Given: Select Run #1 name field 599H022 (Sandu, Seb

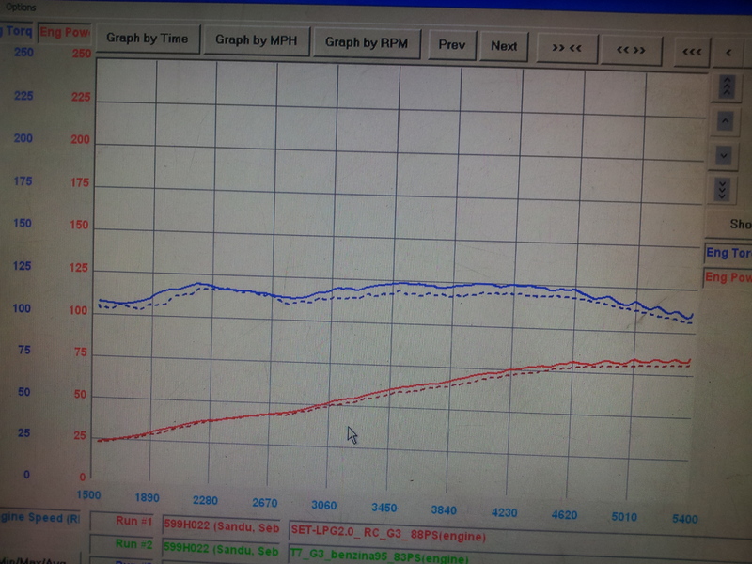Looking at the screenshot, I should (x=222, y=527).
